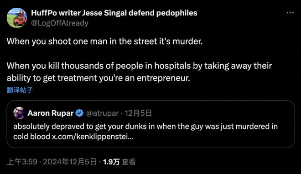The image size is (301, 174).
Task: Click the 'cold blood' text in the quote
Action: [x=31, y=137]
